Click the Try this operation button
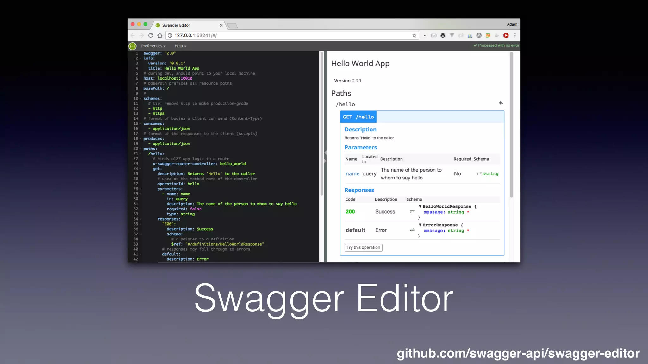Image resolution: width=648 pixels, height=364 pixels. coord(363,247)
